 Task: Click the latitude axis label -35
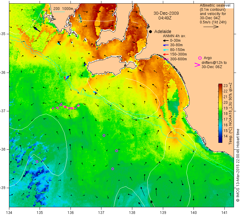pos(3,34)
